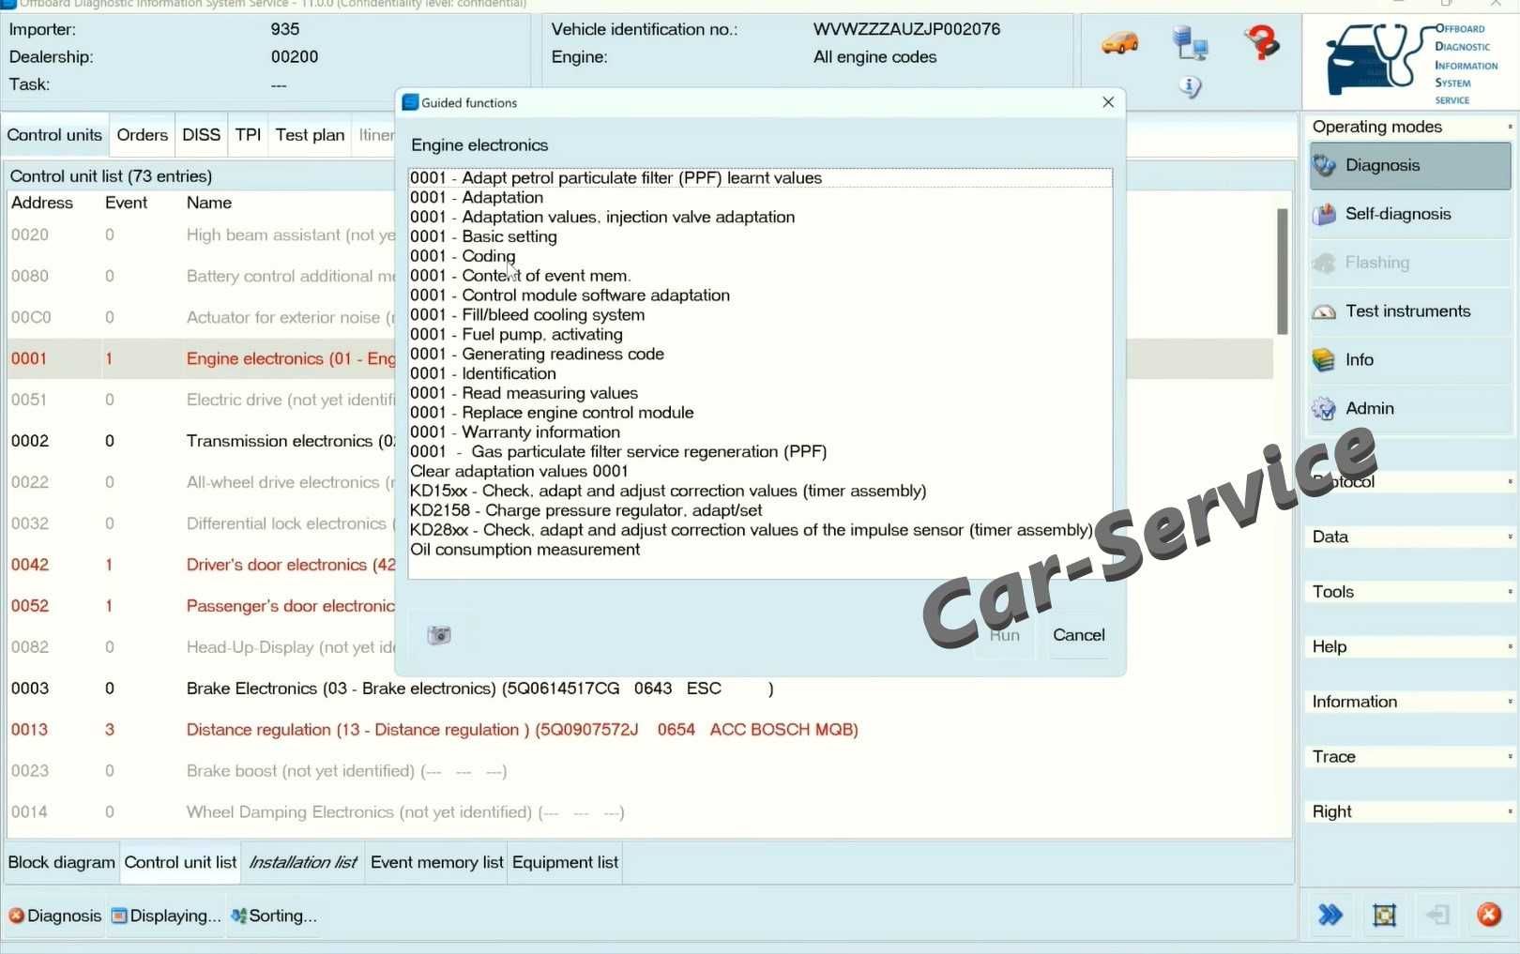Viewport: 1520px width, 954px height.
Task: Open the Equipment list tab
Action: point(566,862)
